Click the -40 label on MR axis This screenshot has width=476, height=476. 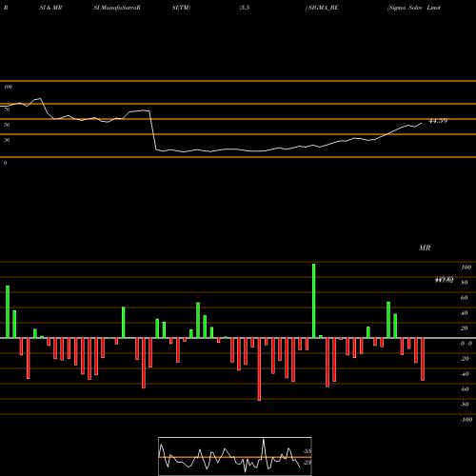tap(465, 374)
